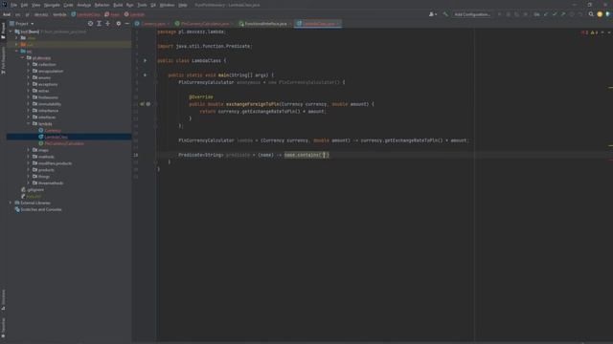Click Predicate<String> in the editor code
This screenshot has width=613, height=344.
click(x=200, y=155)
